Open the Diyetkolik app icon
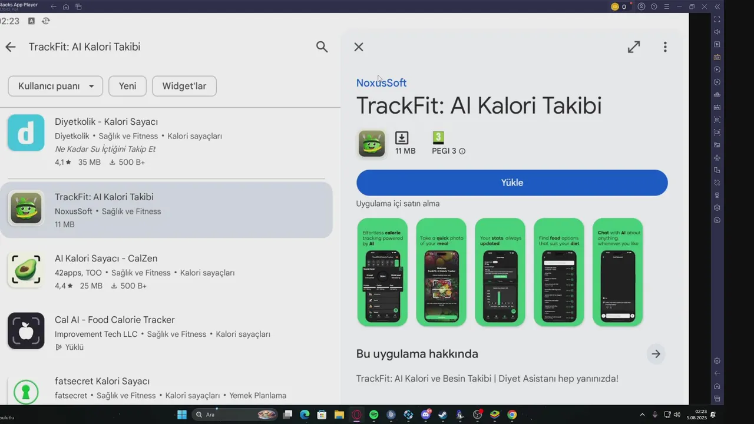 tap(26, 132)
